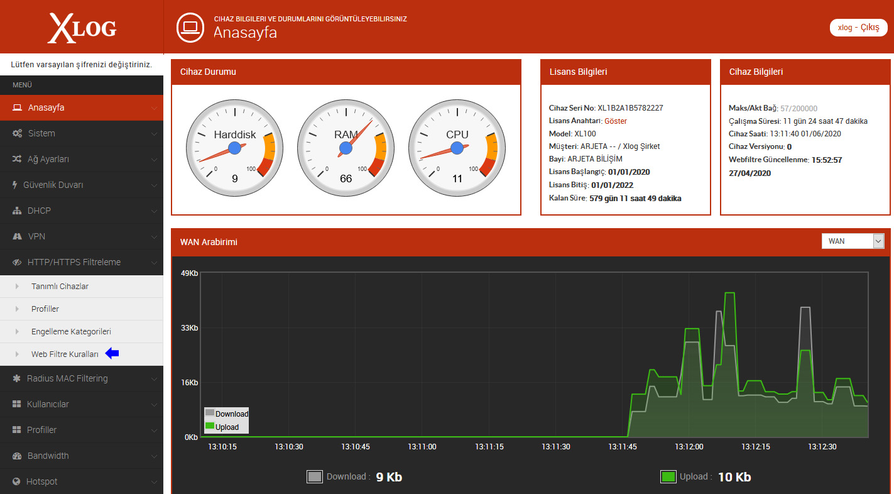Click the VPN road icon
This screenshot has height=494, width=894.
pos(18,236)
